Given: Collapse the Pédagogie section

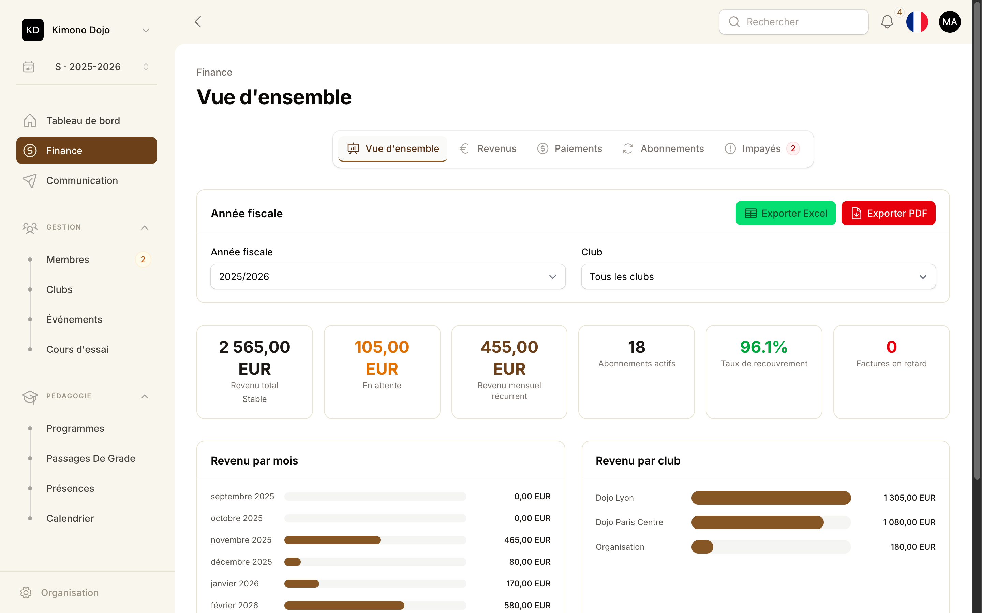Looking at the screenshot, I should (x=145, y=396).
